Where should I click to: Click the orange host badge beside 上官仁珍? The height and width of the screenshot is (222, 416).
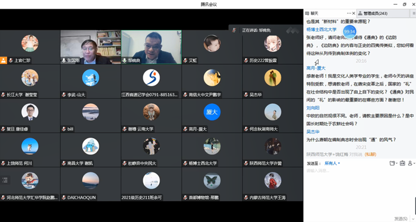[x=4, y=60]
